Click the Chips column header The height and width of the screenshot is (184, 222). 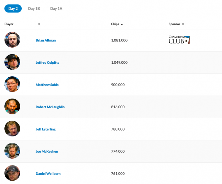[x=115, y=24]
